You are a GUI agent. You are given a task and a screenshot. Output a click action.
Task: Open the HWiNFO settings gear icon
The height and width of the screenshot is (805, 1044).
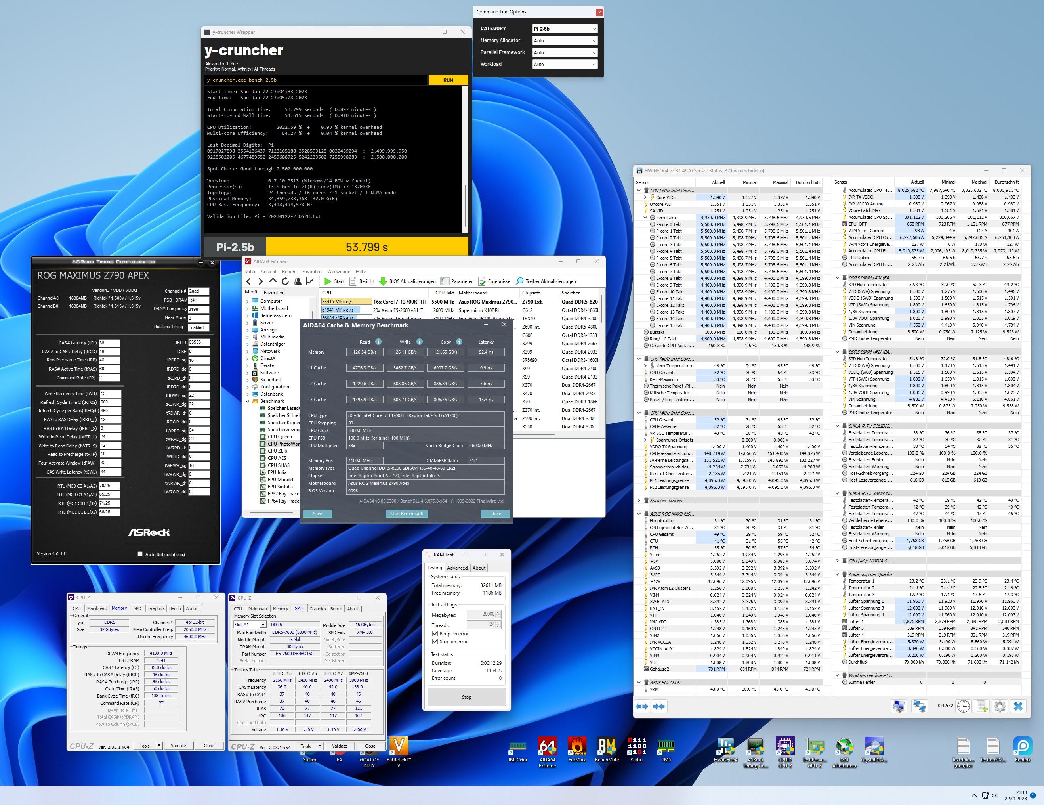pos(1000,706)
